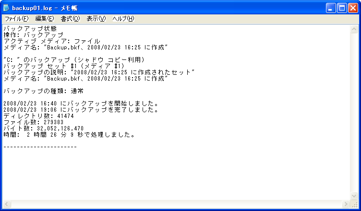361x211 pixels.
Task: Click the horizontal scrollbar left arrow
Action: click(x=7, y=204)
